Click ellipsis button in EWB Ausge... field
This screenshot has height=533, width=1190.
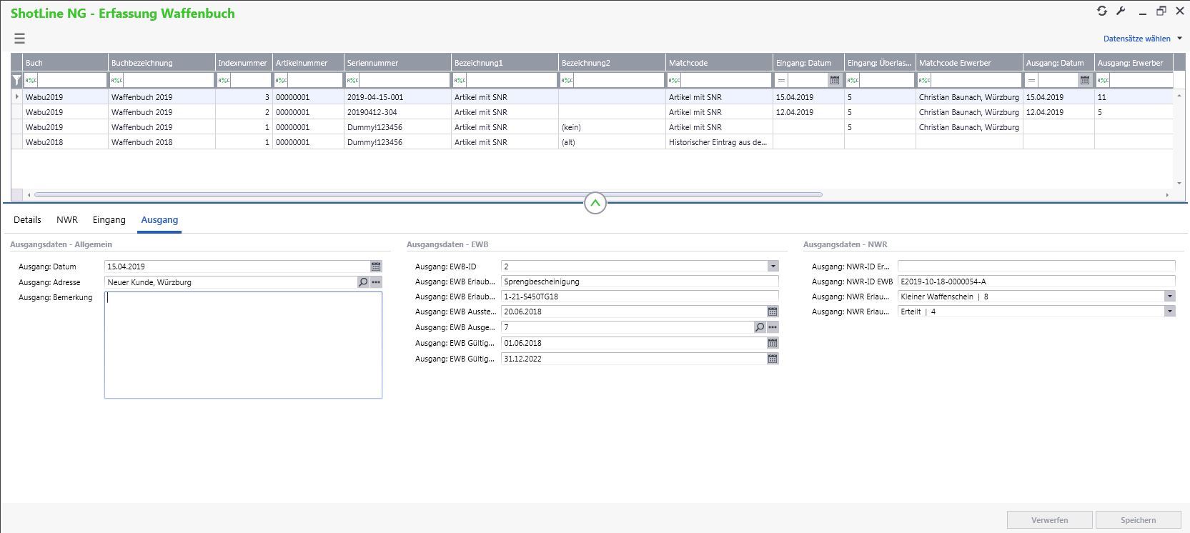coord(773,327)
